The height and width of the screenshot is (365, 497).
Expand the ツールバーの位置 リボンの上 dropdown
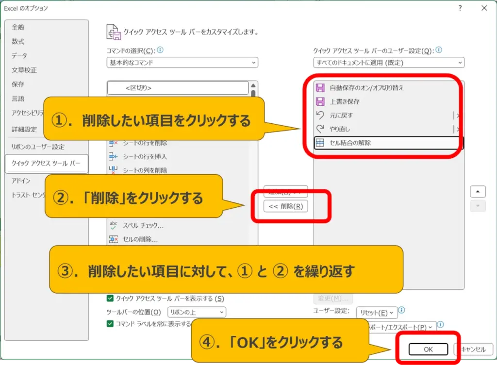point(197,312)
